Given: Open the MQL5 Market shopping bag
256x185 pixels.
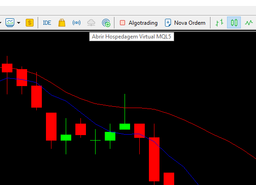Looking at the screenshot, I should [62, 22].
